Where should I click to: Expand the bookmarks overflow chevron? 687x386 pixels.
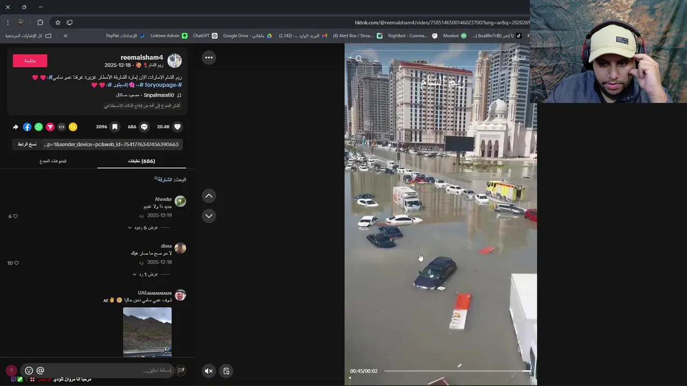click(x=65, y=36)
